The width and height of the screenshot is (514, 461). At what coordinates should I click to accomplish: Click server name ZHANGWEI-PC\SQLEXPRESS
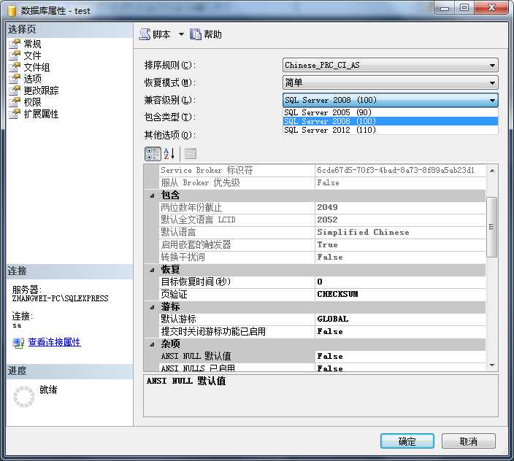point(60,298)
